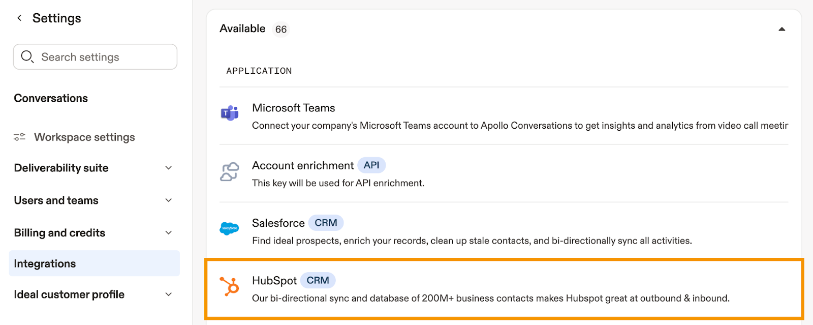Open the Microsoft Teams integration
This screenshot has width=813, height=325.
tap(293, 108)
